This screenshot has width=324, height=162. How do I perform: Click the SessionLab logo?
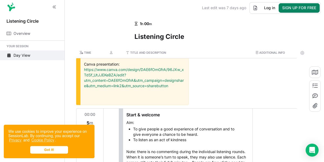point(11,7)
